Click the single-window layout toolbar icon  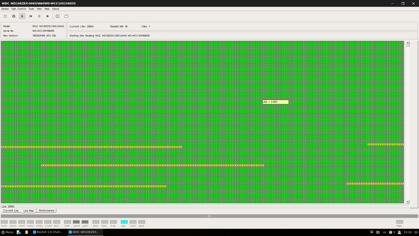point(66,16)
